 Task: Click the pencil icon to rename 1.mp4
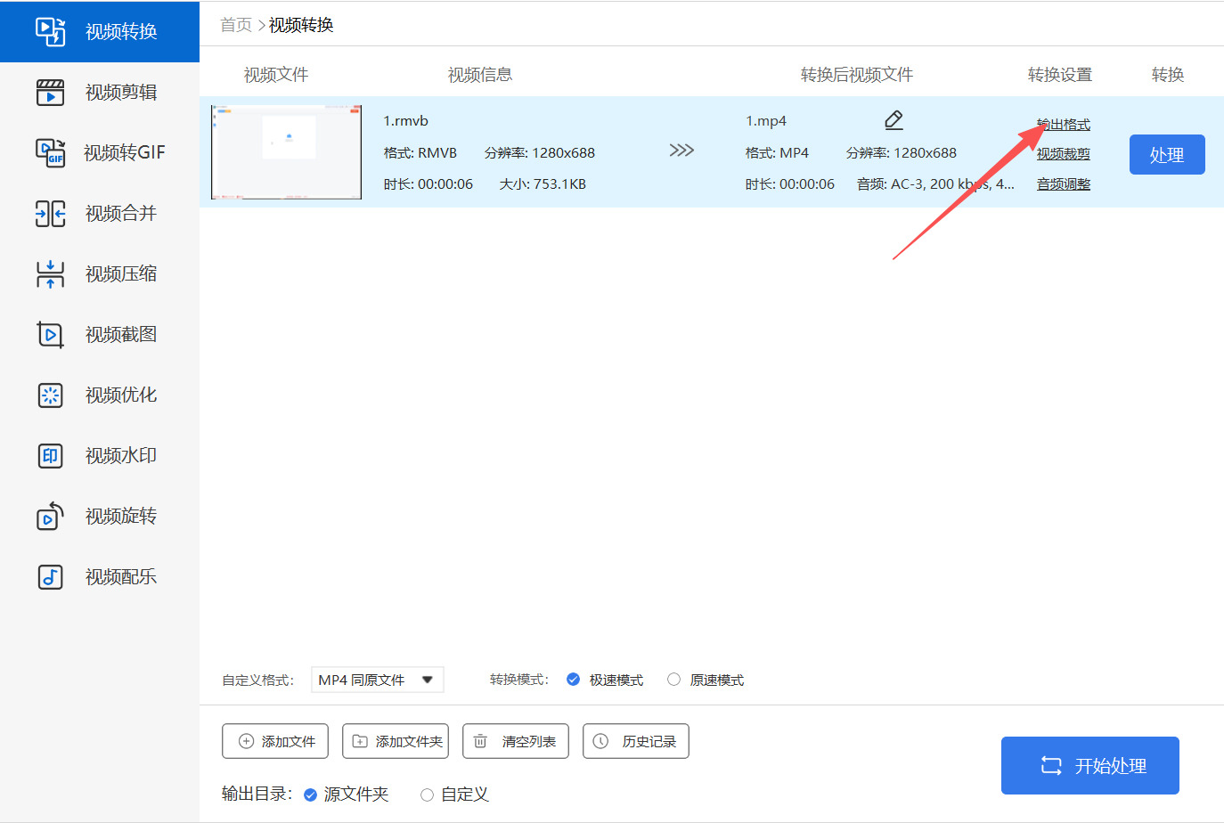pos(894,119)
